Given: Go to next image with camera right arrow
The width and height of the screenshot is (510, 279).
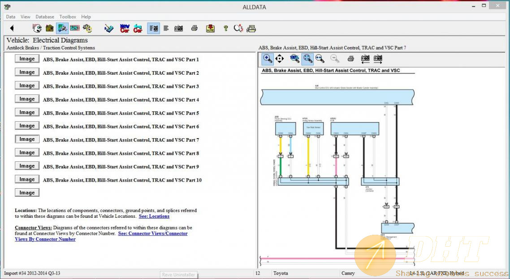Looking at the screenshot, I should tap(378, 59).
